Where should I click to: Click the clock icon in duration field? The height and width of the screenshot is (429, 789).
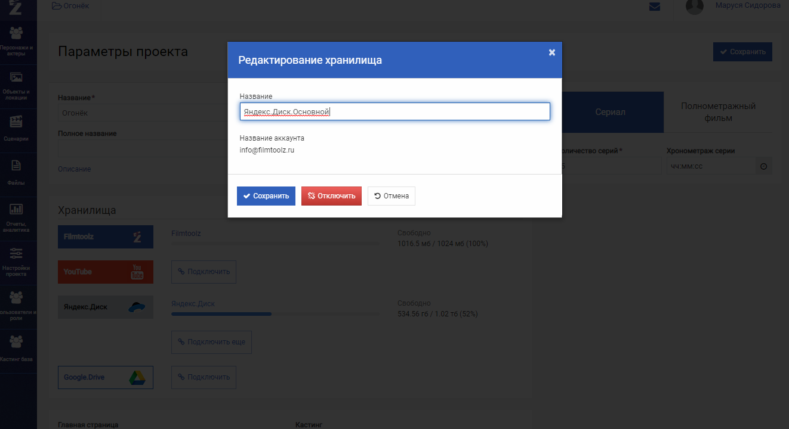763,166
